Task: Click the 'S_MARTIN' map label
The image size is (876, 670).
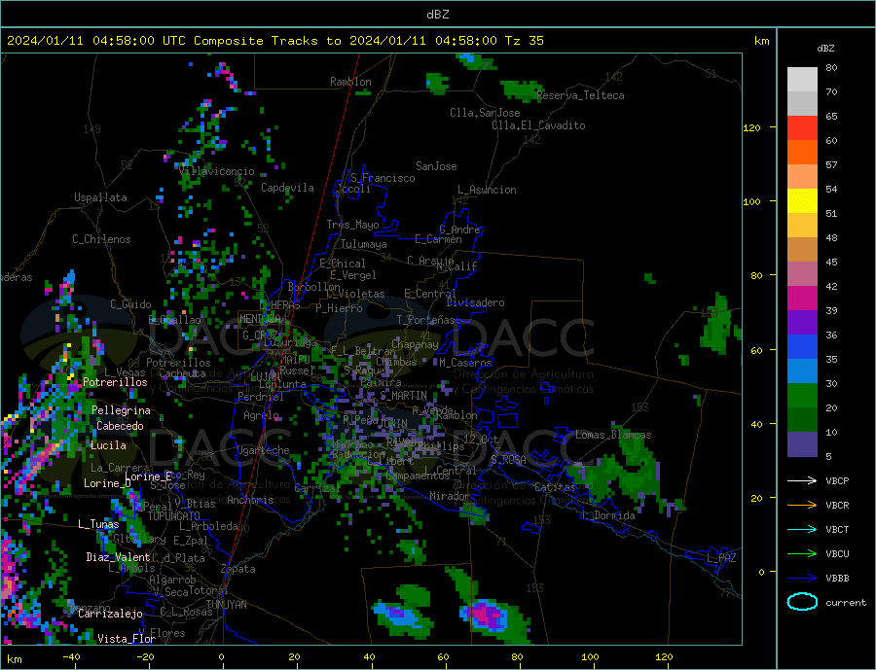Action: (403, 396)
